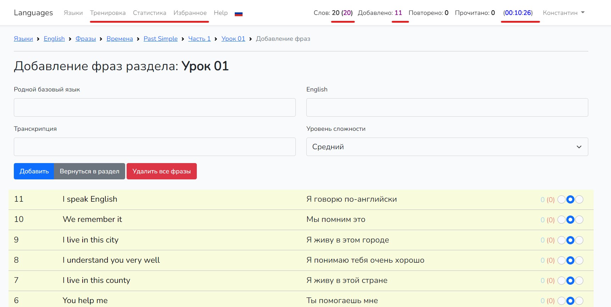Viewport: 611px width, 307px height.
Task: Focus the Родной базовый язык input field
Action: (x=155, y=107)
